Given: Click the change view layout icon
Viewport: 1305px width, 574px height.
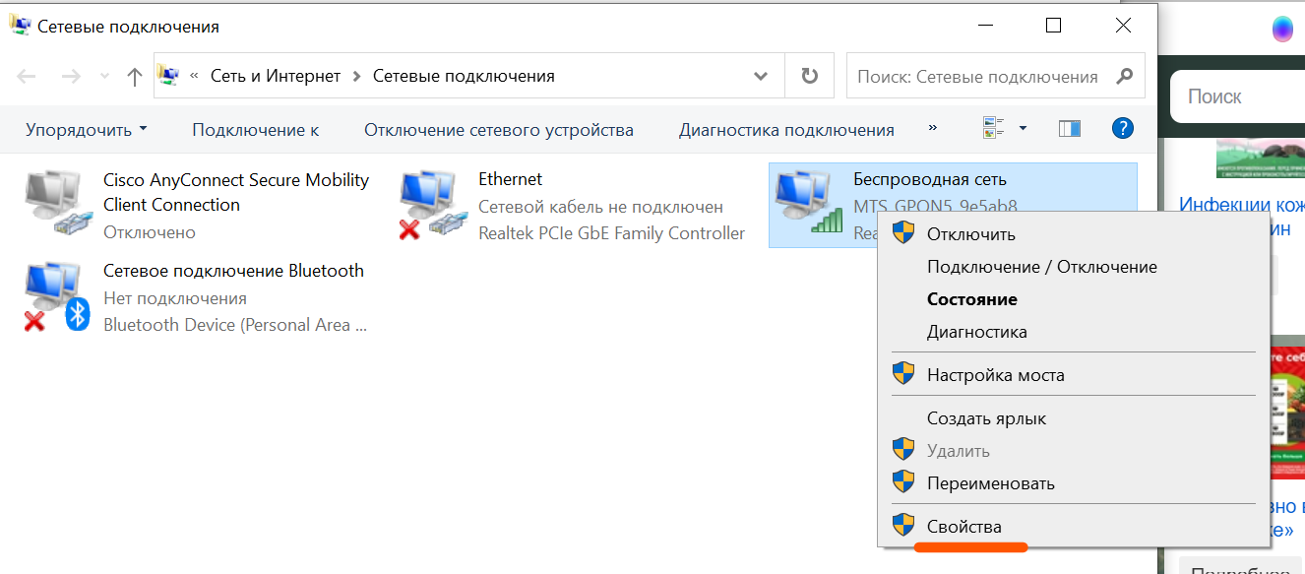Looking at the screenshot, I should tap(994, 129).
